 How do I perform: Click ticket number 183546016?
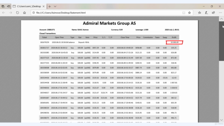click(44, 88)
